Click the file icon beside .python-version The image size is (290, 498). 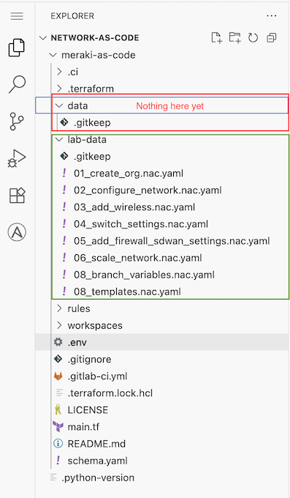tap(53, 477)
